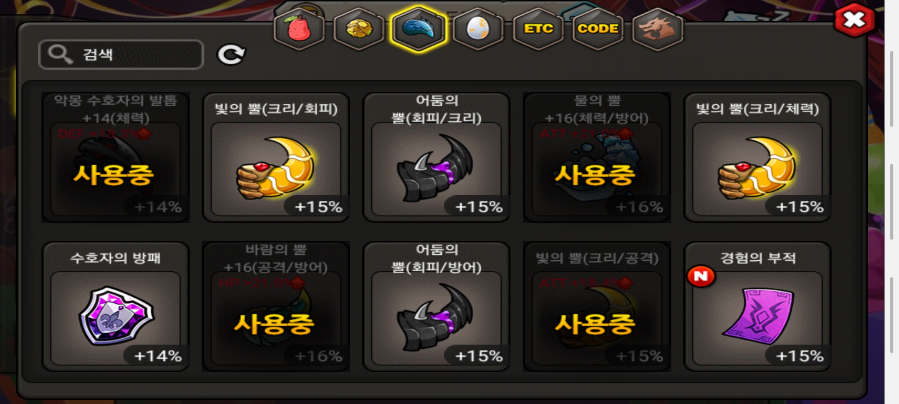Click the in-use 바람의 뿔 +16 item
This screenshot has width=899, height=404.
coord(276,307)
